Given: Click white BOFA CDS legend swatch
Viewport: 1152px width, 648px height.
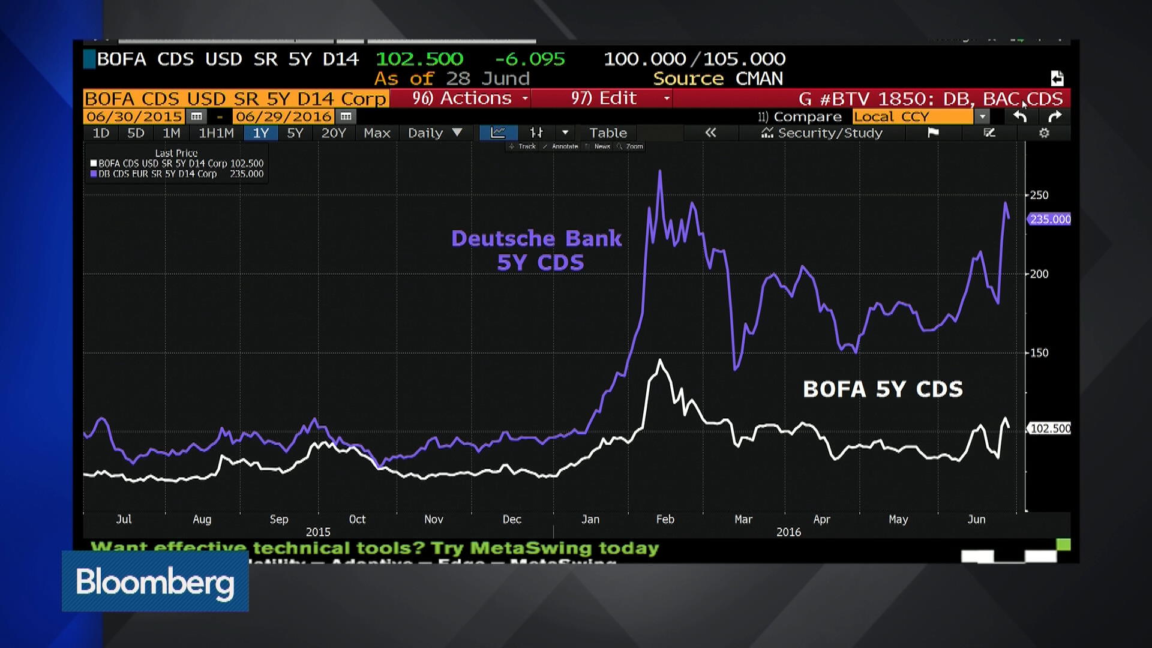Looking at the screenshot, I should tap(94, 163).
